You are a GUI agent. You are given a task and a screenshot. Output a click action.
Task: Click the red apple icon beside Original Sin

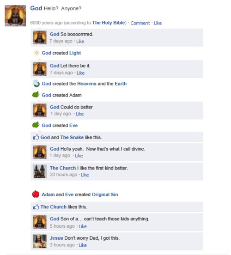tap(36, 194)
